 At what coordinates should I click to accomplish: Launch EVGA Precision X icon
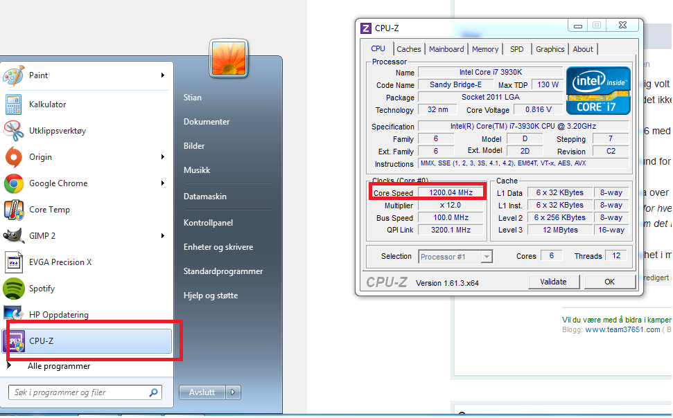click(x=14, y=262)
